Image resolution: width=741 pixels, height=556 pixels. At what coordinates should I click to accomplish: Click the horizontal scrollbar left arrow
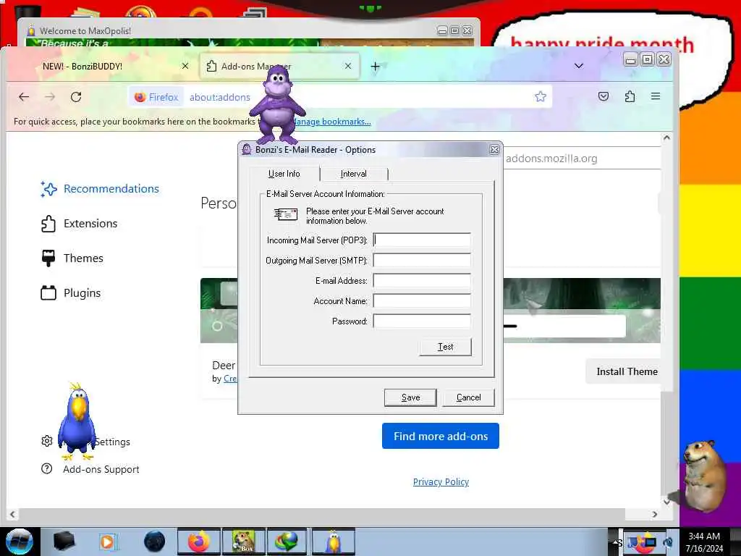(12, 515)
